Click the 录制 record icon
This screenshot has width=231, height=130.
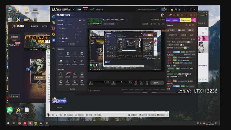(141, 82)
